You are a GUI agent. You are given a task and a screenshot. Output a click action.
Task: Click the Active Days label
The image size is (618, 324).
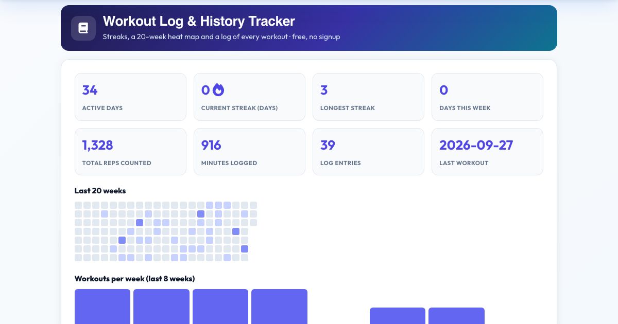102,108
